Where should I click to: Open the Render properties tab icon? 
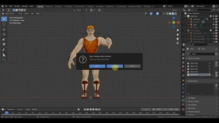183,54
